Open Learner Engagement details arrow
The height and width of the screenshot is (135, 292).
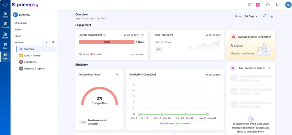point(142,35)
